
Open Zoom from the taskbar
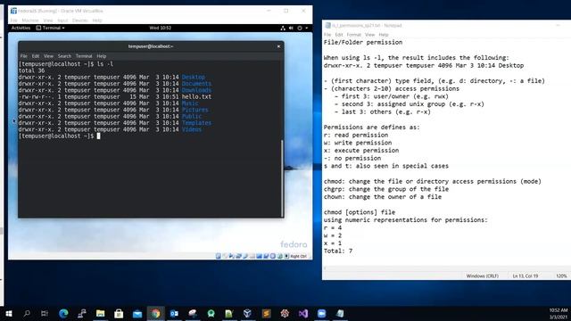321,313
